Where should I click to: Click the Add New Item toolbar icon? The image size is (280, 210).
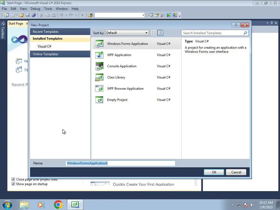[x=13, y=15]
